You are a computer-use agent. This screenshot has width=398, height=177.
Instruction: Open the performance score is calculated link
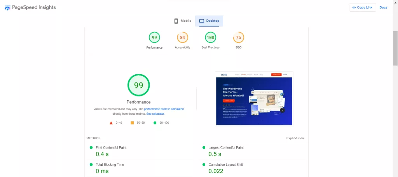(x=164, y=109)
